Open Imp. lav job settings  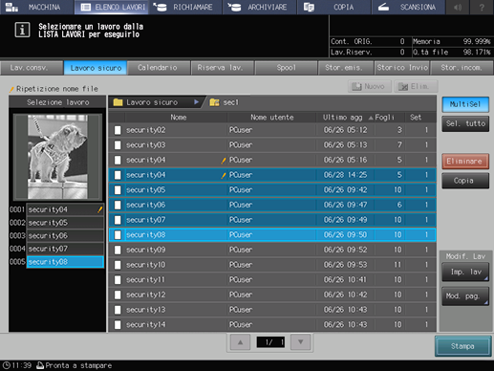point(465,272)
